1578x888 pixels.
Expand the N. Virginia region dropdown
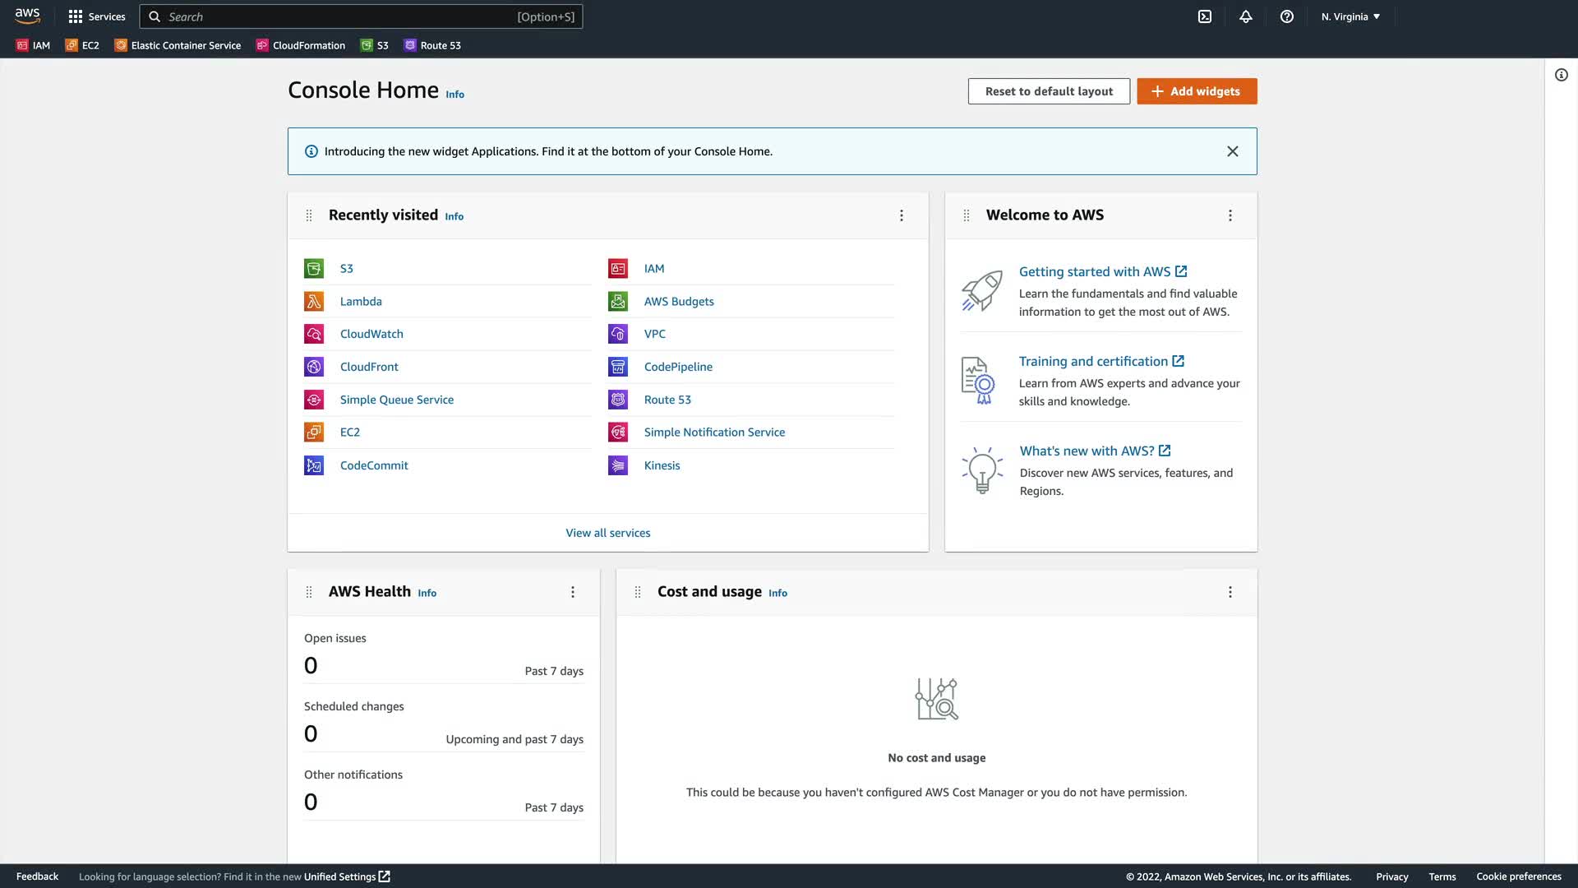1350,16
